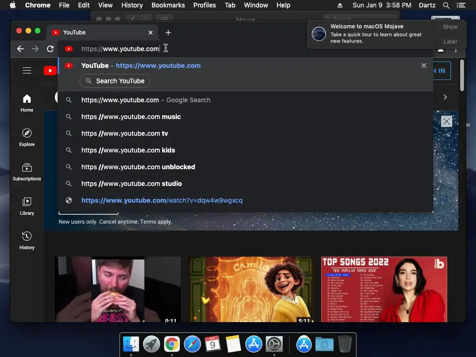Click the category chips next arrow
The width and height of the screenshot is (476, 357).
coord(445,97)
